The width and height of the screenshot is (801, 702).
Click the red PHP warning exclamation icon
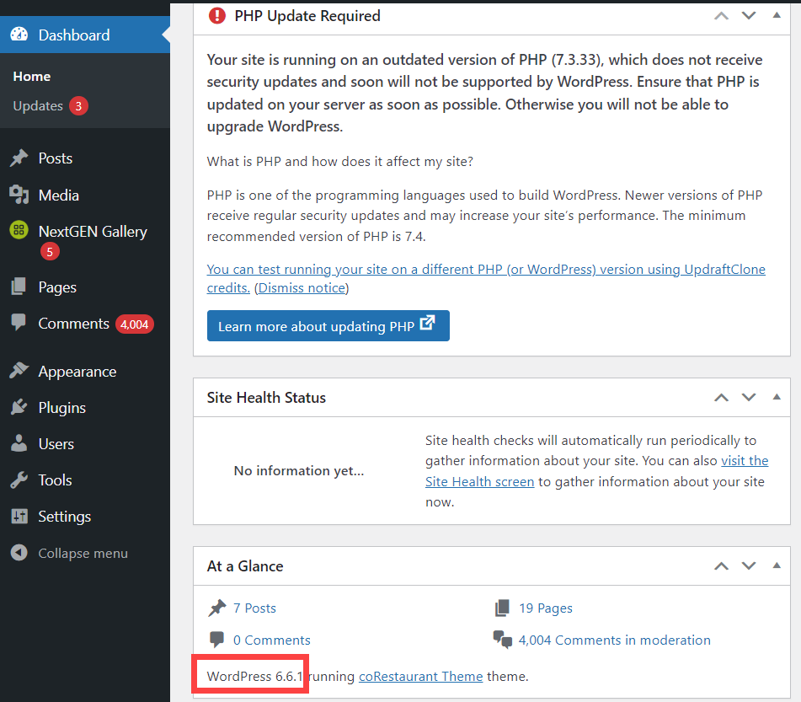217,16
